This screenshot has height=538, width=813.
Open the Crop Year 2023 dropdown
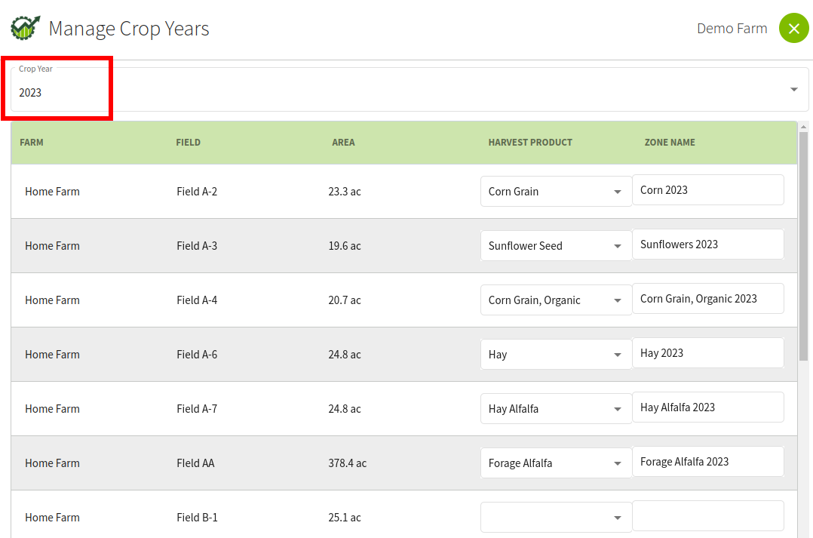[410, 89]
